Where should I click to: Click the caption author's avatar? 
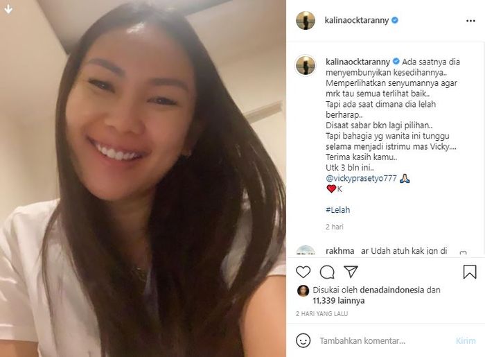306,65
